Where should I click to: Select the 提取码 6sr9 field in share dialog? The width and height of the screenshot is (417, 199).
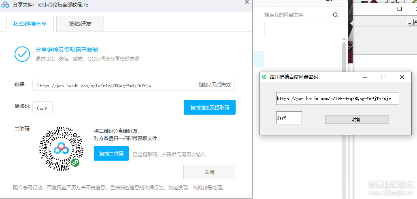43,107
